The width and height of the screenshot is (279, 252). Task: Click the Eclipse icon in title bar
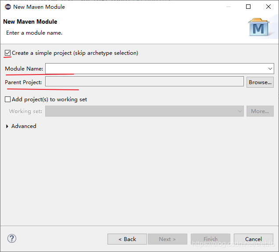[x=8, y=7]
